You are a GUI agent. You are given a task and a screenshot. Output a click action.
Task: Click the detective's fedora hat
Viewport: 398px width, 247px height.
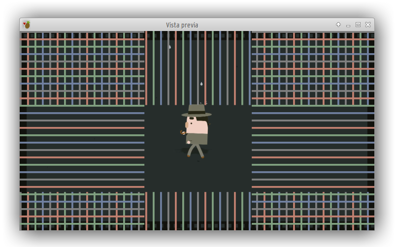[197, 111]
